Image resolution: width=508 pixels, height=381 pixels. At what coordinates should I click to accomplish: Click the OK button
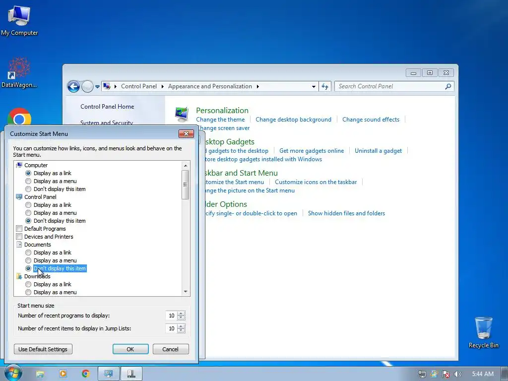point(130,349)
